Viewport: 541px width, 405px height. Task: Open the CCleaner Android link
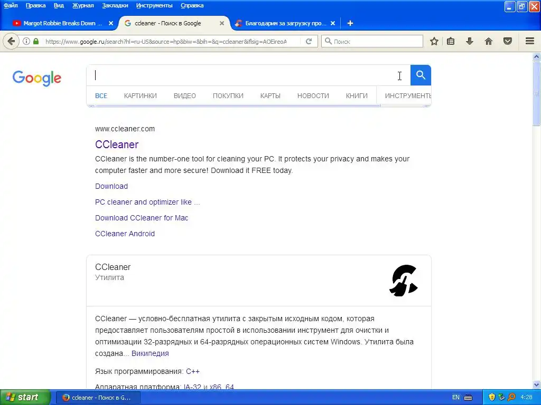pos(125,234)
